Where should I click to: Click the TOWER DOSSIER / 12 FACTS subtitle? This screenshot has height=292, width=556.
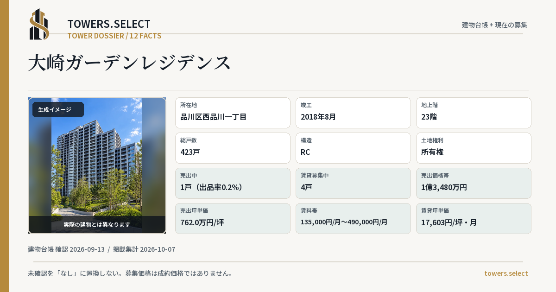point(114,36)
